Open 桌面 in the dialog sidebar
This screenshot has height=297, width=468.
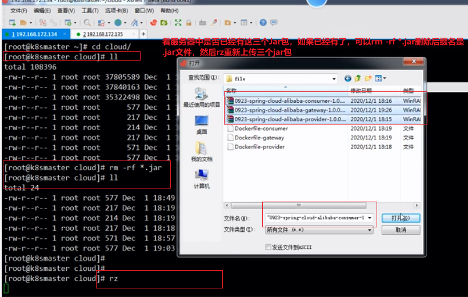[x=202, y=125]
